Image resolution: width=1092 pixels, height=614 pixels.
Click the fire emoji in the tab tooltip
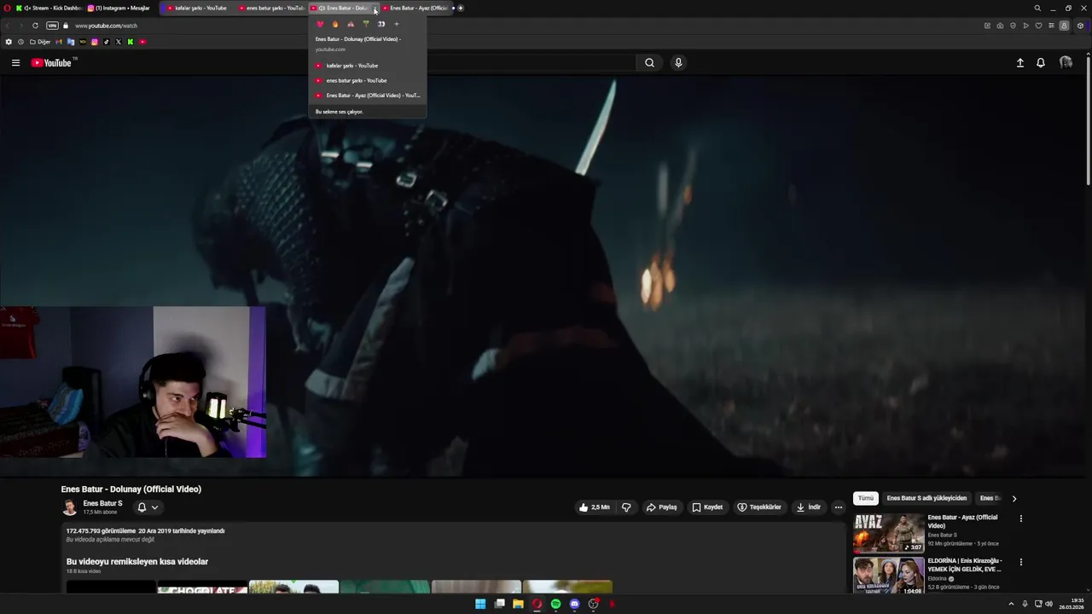335,24
